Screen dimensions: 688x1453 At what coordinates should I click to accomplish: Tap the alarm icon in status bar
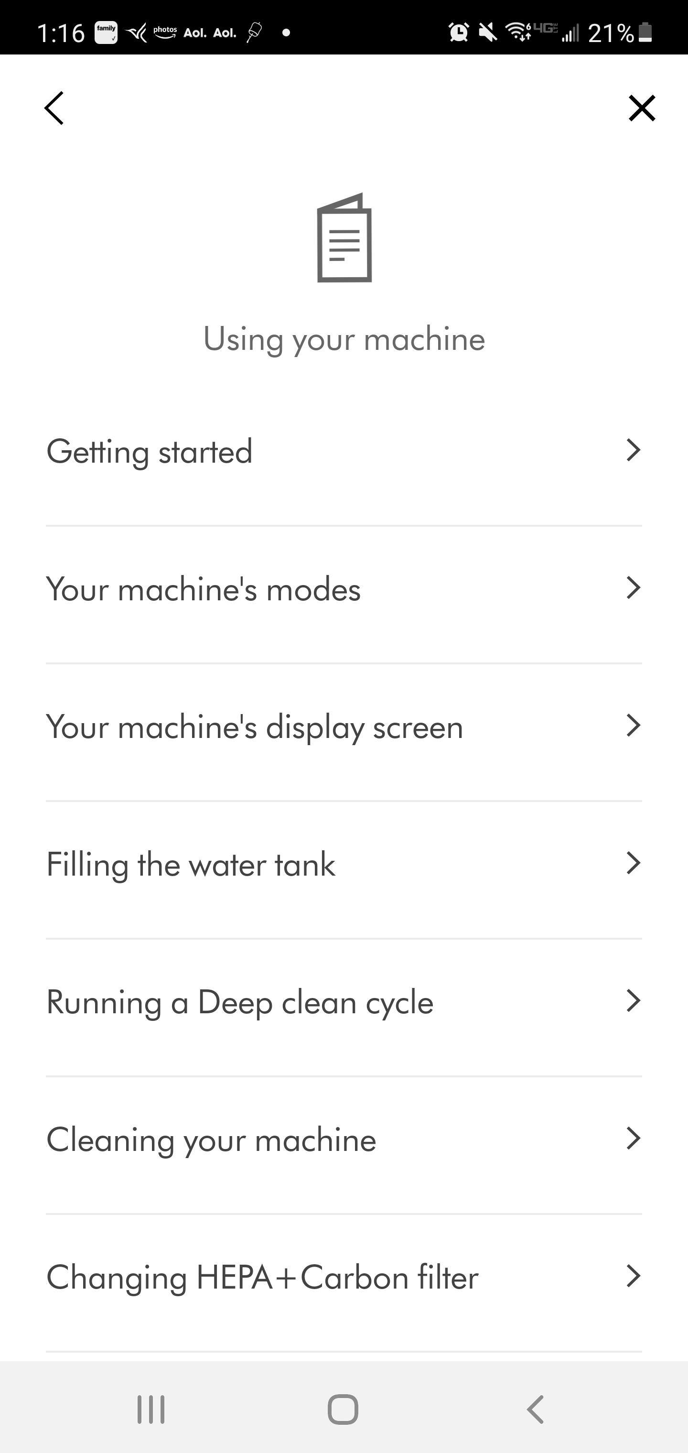[x=459, y=32]
